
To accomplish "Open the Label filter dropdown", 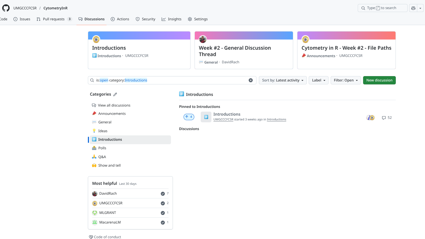I will 318,80.
